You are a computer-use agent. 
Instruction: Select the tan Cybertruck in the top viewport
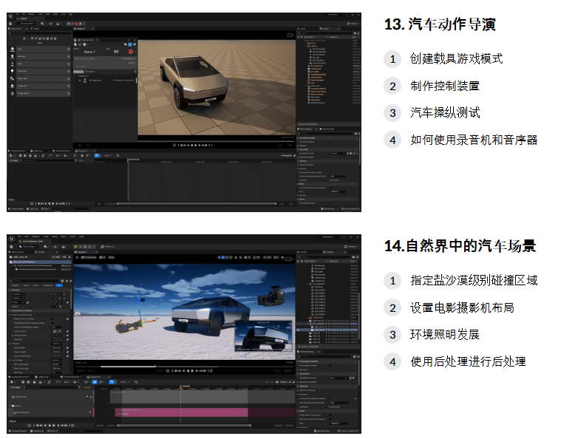(194, 83)
